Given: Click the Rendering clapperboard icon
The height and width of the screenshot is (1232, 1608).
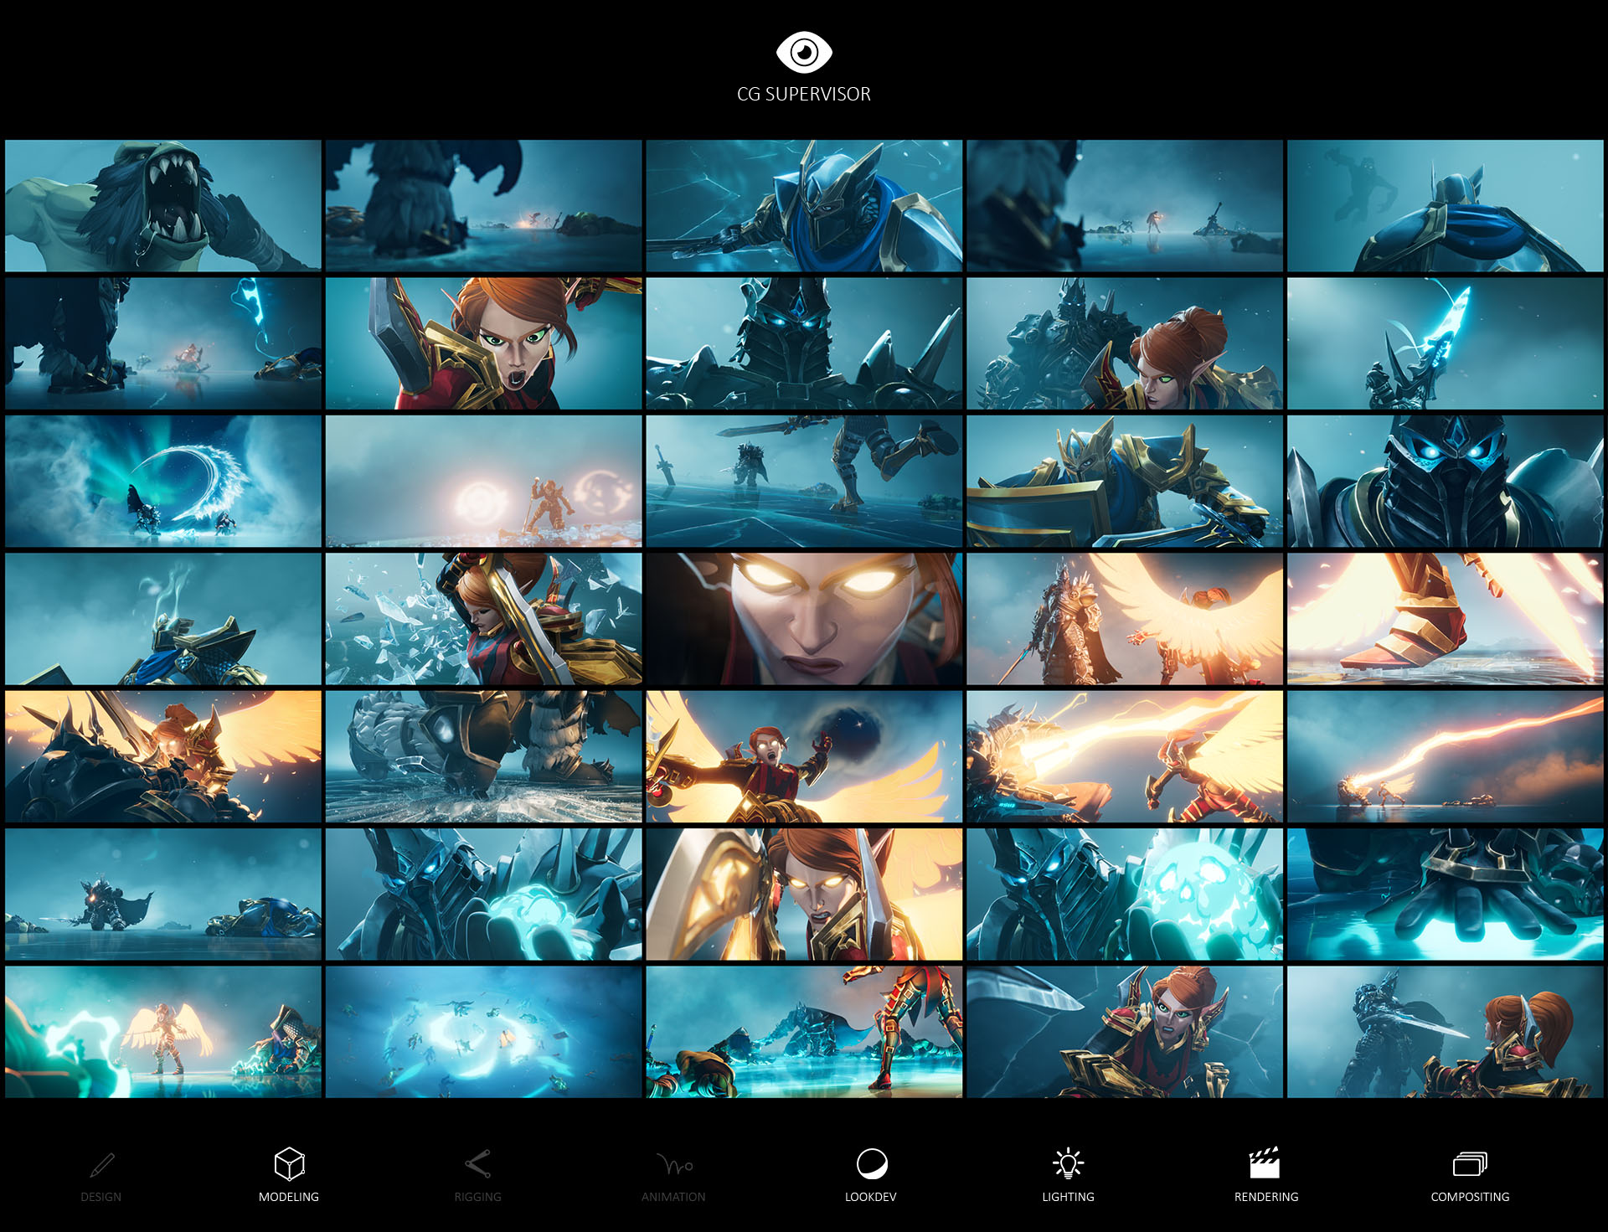Looking at the screenshot, I should point(1265,1163).
